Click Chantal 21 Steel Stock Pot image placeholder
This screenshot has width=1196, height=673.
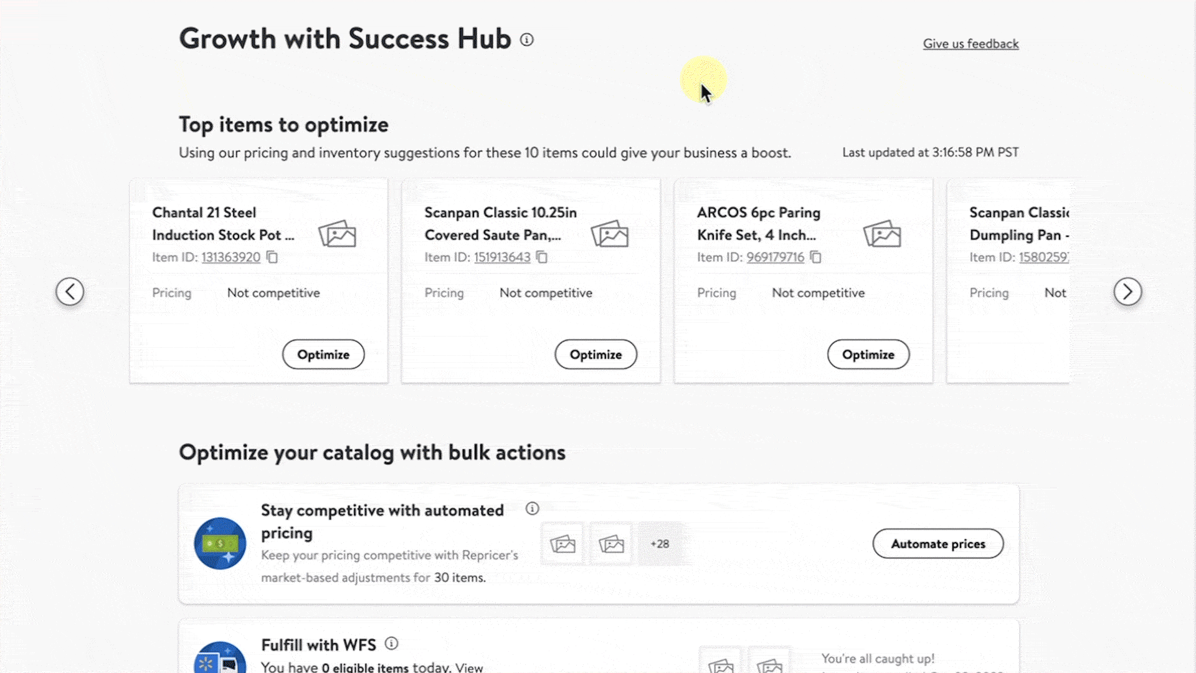tap(337, 234)
